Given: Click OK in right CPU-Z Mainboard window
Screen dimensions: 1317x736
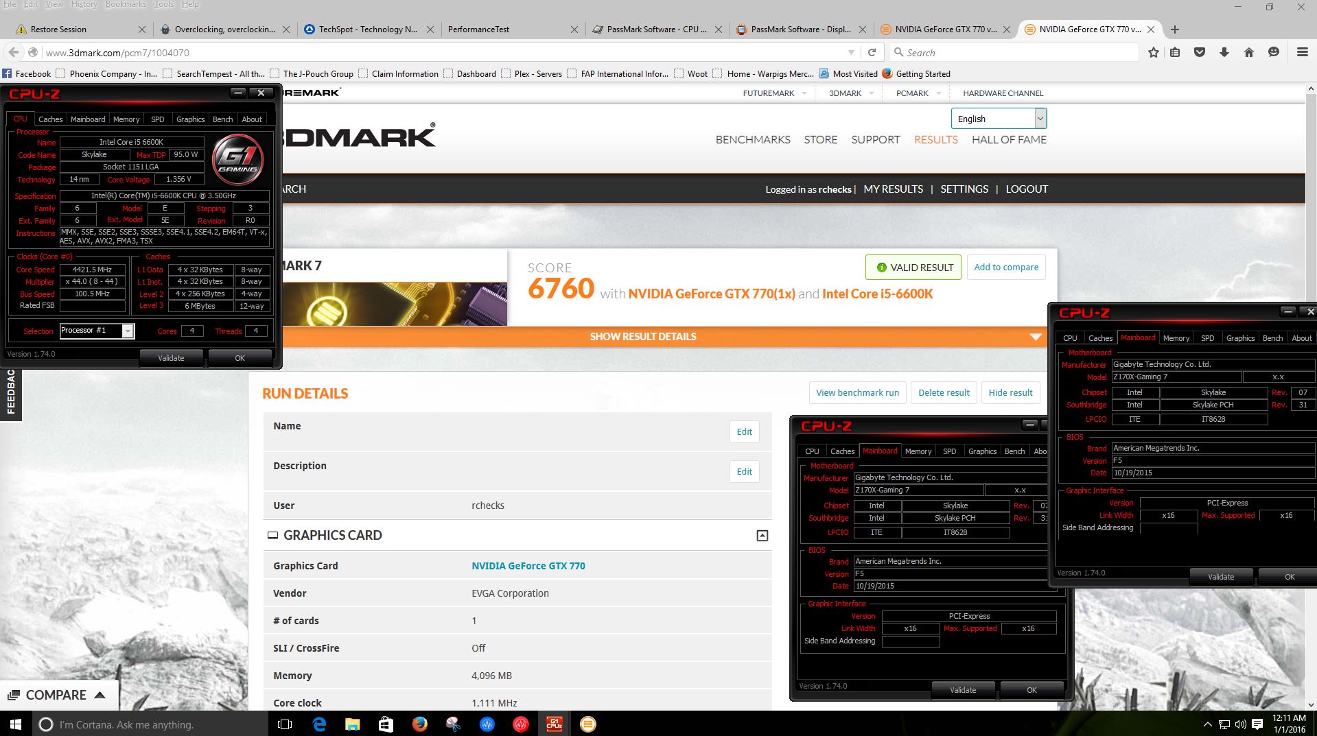Looking at the screenshot, I should (1289, 577).
